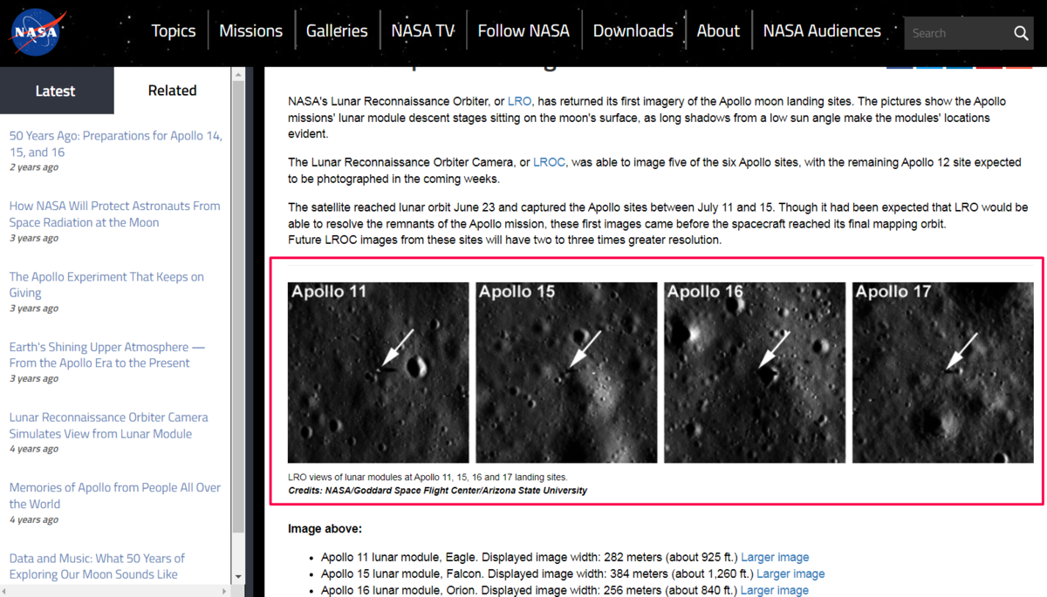Click the LROC link in the article
Screen dimensions: 1047x597
549,162
